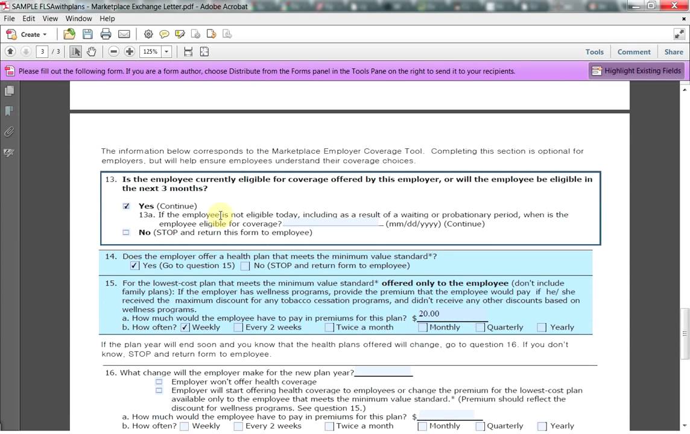Check Twice a month in question 16
The height and width of the screenshot is (434, 690).
tap(329, 426)
